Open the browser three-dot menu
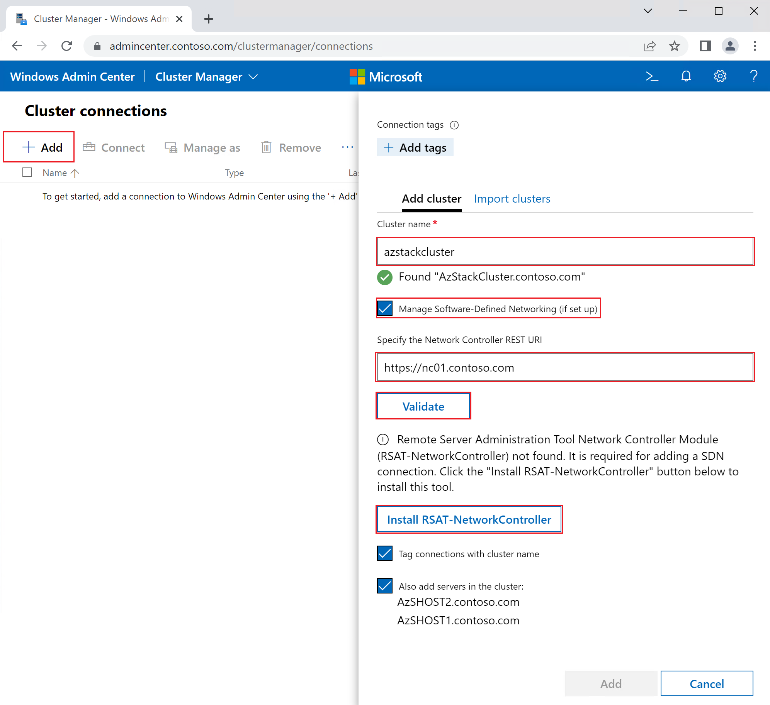Viewport: 770px width, 705px height. [755, 46]
